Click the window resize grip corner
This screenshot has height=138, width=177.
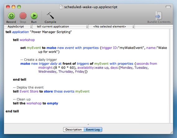pos(171,132)
